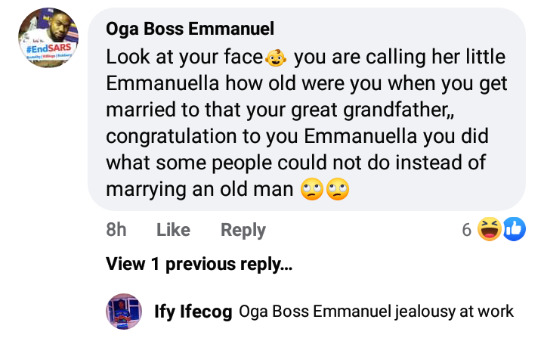Click the baby face emoji in comment
This screenshot has height=338, width=544.
pos(274,57)
